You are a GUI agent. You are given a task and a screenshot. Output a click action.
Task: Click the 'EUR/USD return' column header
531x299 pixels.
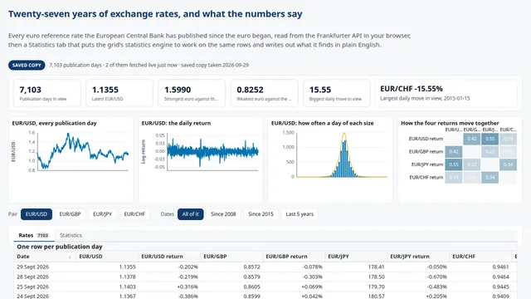point(169,257)
